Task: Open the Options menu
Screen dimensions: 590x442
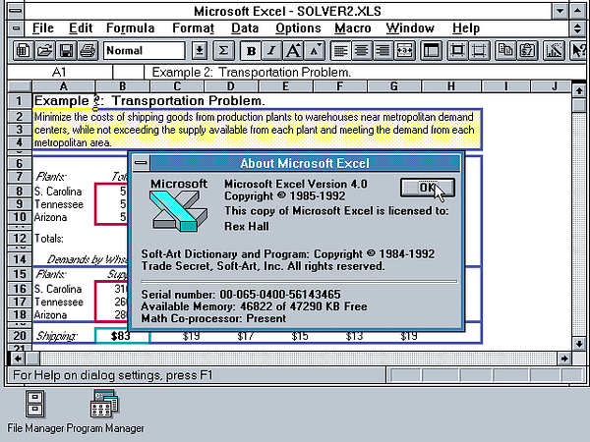Action: coord(298,28)
